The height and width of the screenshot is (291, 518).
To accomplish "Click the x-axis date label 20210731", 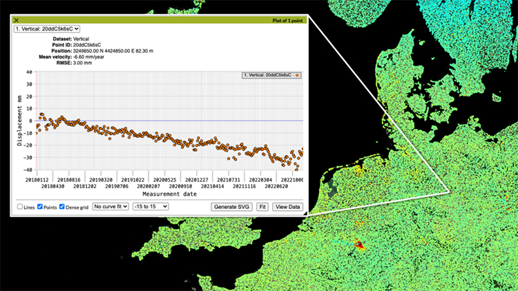I will click(229, 180).
